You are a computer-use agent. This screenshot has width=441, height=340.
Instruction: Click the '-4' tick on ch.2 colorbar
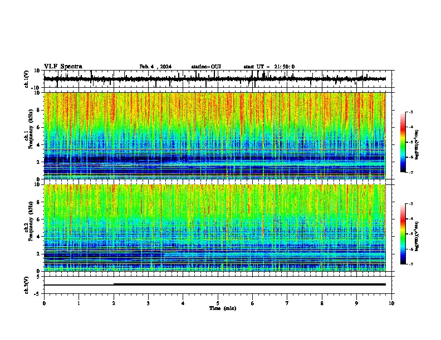411,219
